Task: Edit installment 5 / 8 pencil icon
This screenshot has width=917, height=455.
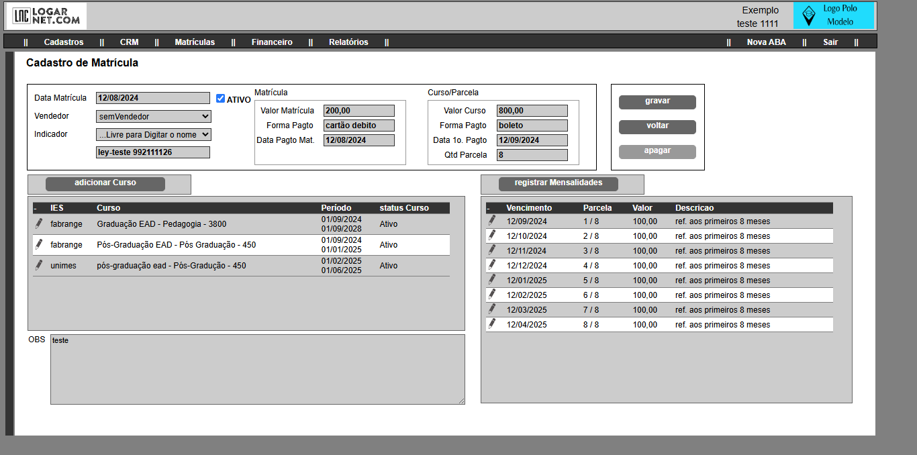Action: pyautogui.click(x=492, y=279)
